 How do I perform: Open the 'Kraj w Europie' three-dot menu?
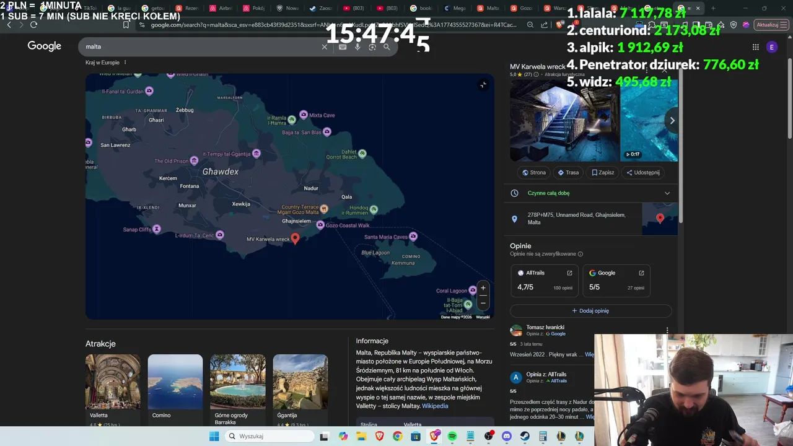point(125,63)
